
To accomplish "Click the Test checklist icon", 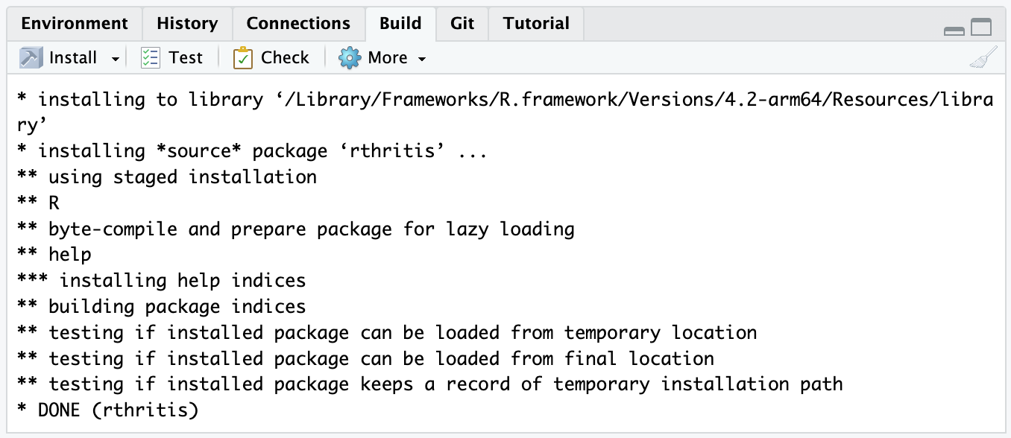I will [151, 58].
